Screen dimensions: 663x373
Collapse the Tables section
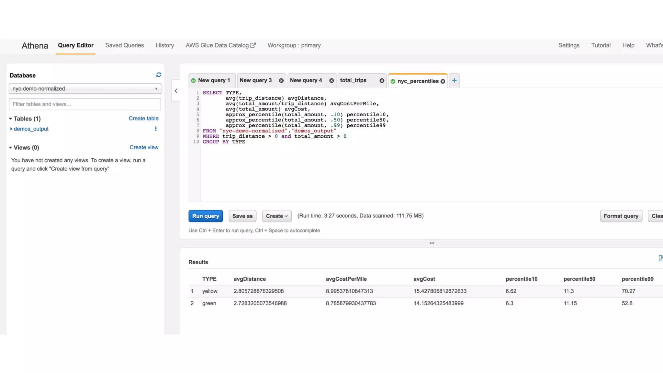pos(11,119)
